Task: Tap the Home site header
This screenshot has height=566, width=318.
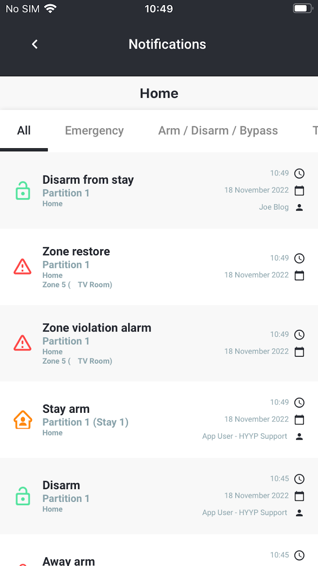Action: point(159,93)
